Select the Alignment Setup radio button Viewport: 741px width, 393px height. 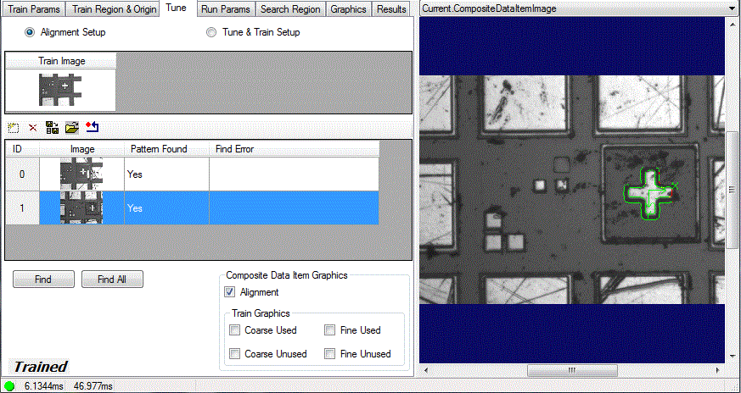pyautogui.click(x=30, y=32)
